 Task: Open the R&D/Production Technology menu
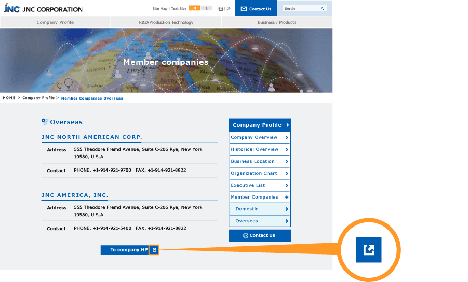[166, 22]
